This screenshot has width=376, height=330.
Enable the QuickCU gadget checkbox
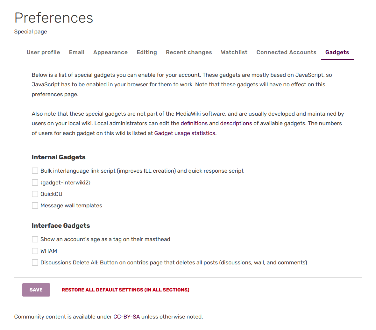click(35, 194)
